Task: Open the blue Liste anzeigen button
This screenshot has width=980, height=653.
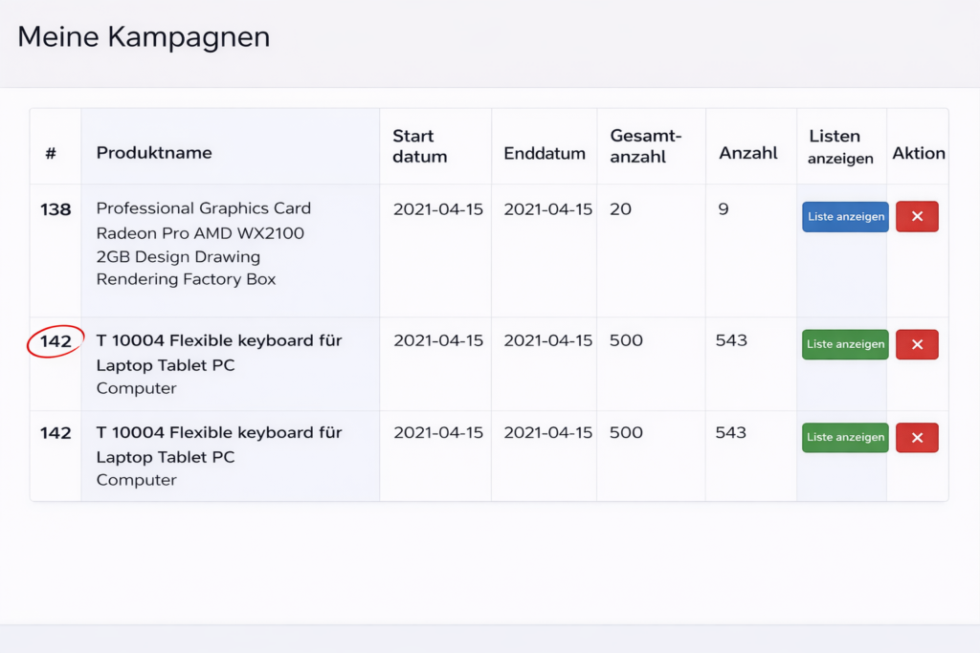Action: pos(845,217)
